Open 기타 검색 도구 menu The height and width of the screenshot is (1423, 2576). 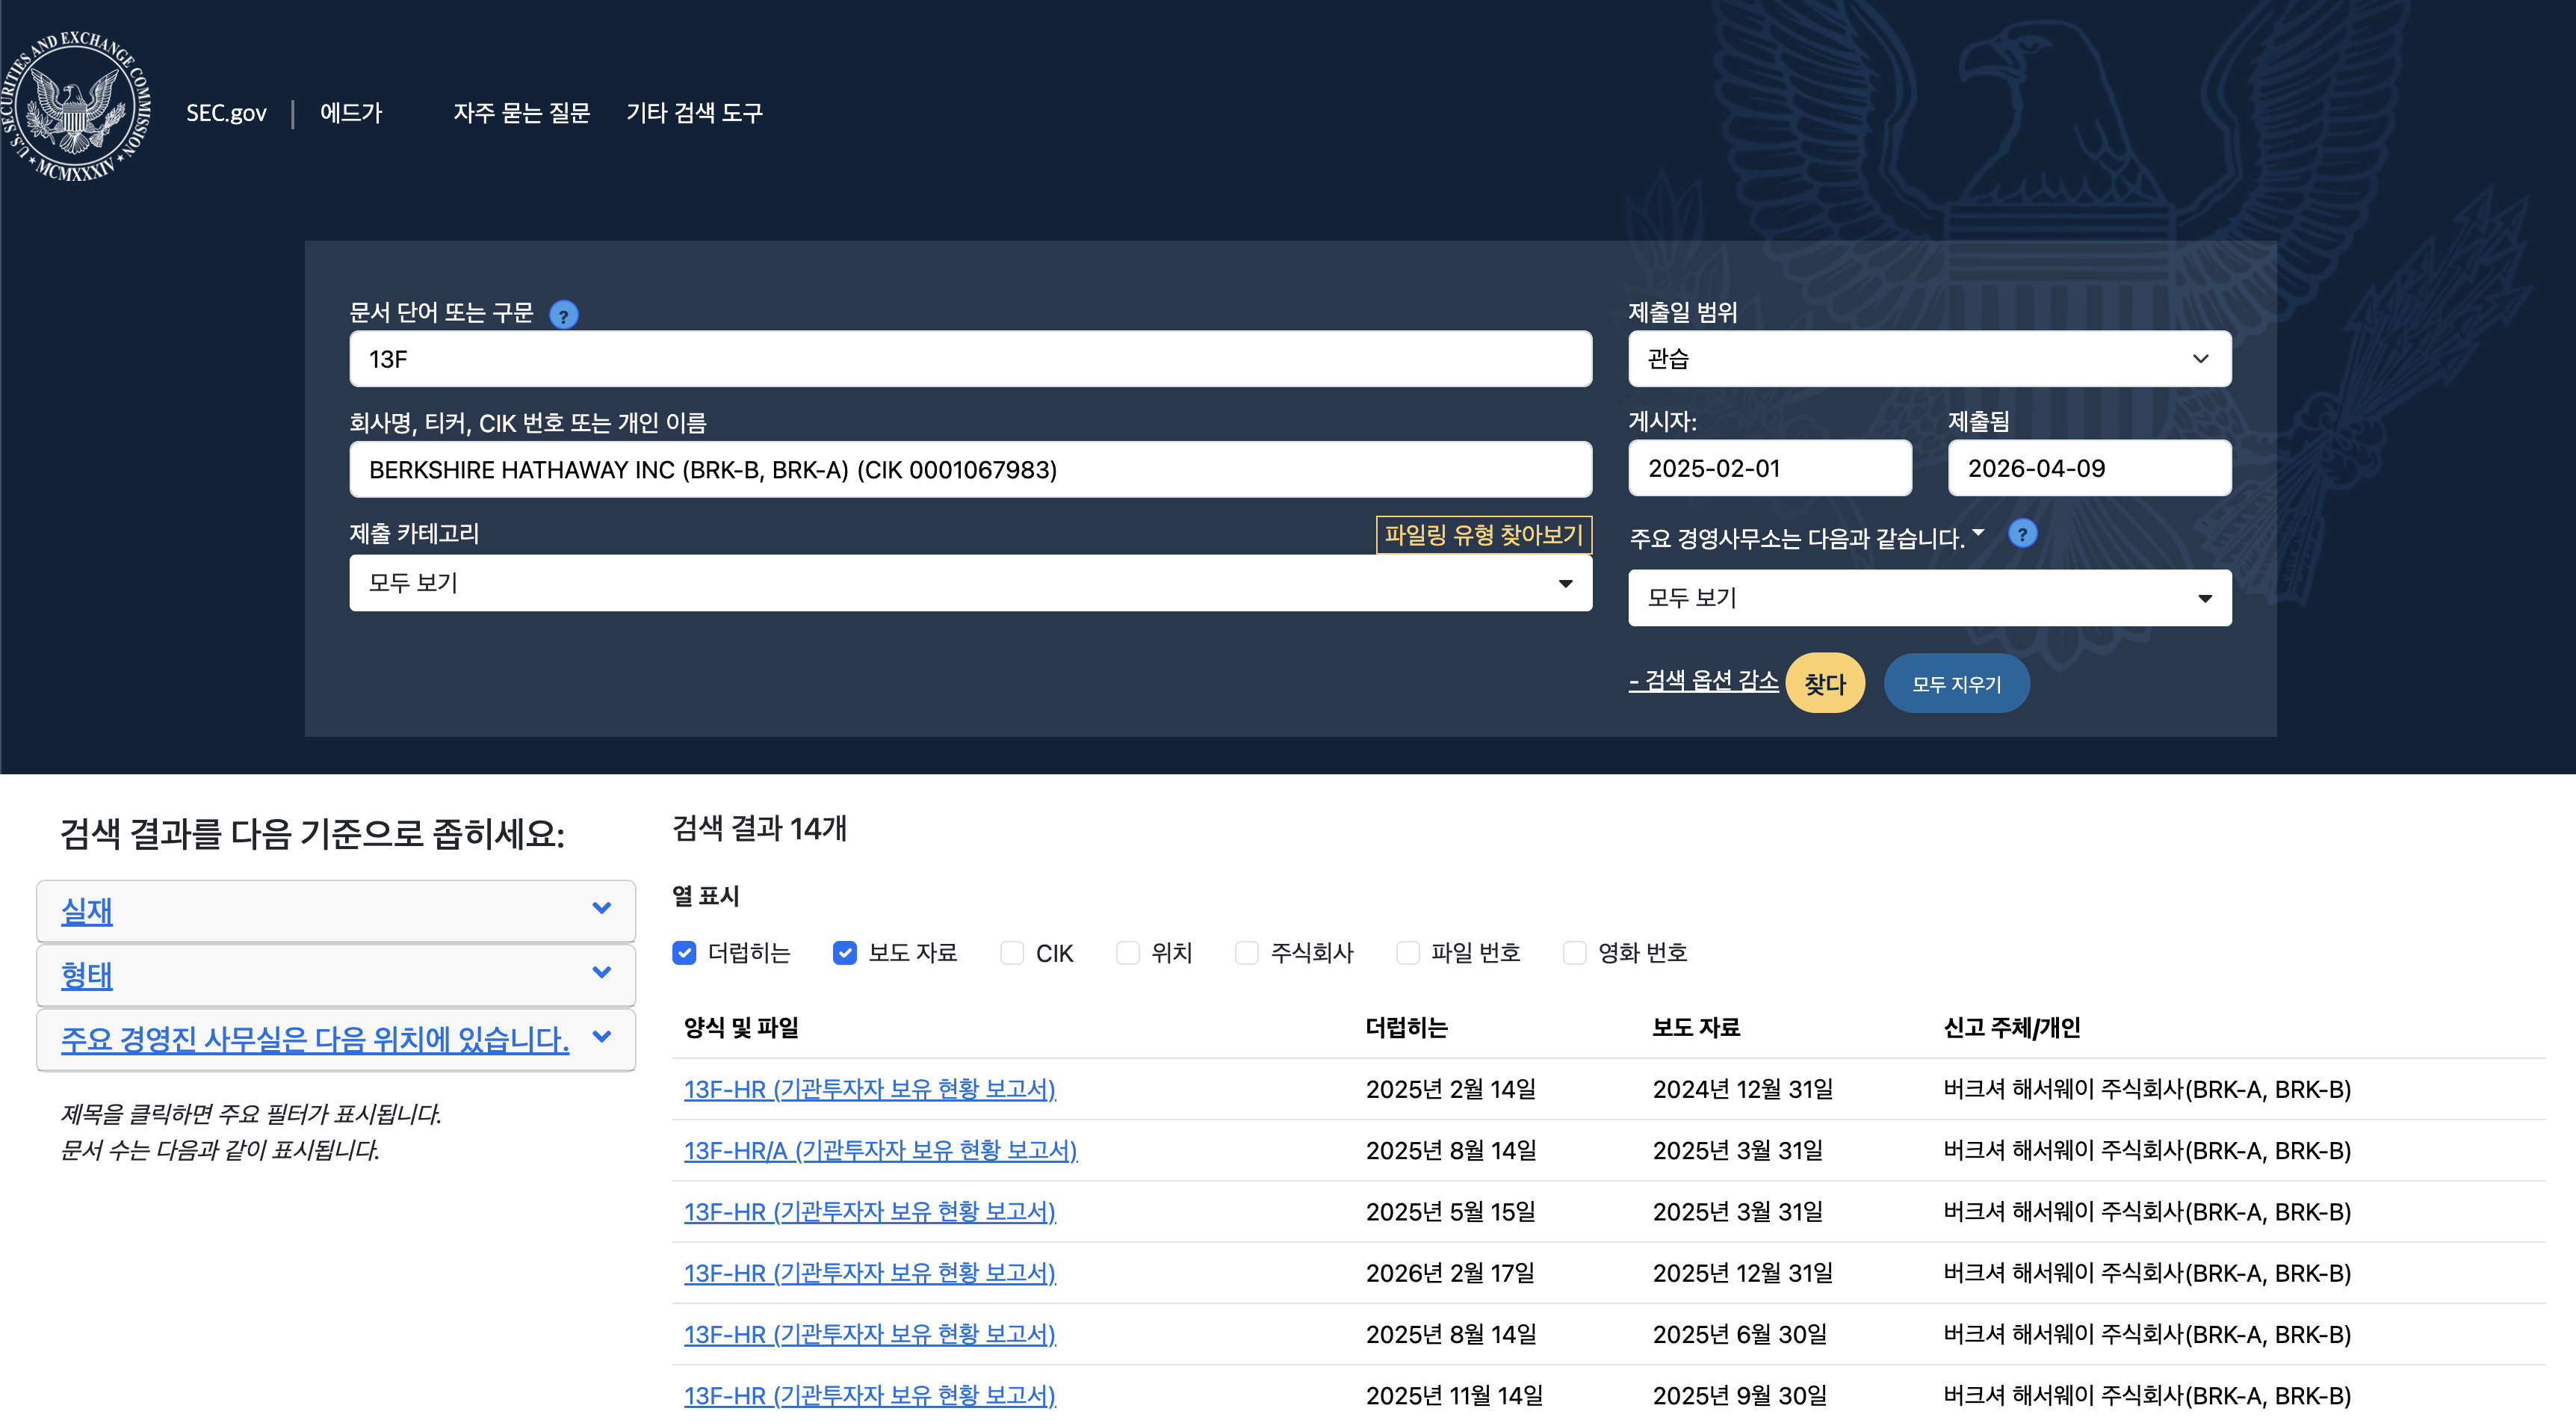(x=694, y=113)
